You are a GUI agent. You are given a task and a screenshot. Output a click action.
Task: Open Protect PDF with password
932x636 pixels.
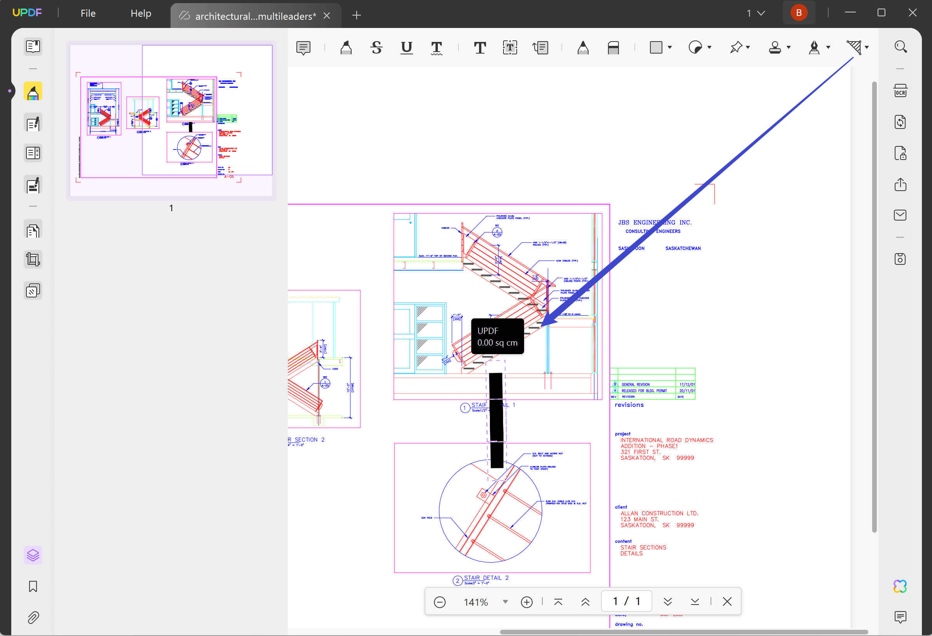click(x=900, y=153)
